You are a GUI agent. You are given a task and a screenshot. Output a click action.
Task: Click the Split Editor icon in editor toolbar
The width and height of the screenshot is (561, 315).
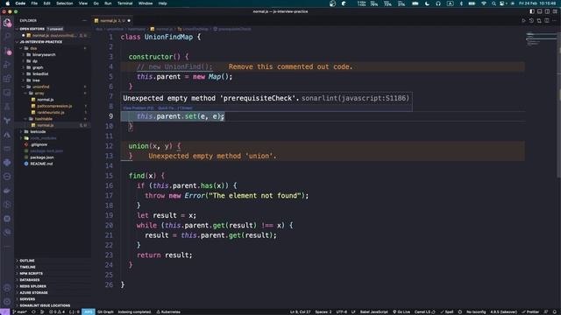547,21
